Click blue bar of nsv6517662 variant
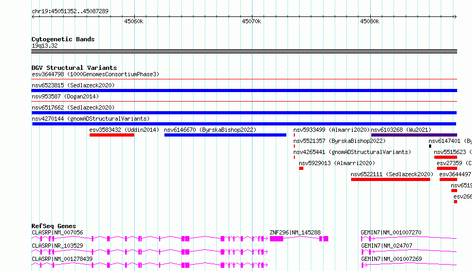Image resolution: width=472 pixels, height=271 pixels. (244, 113)
